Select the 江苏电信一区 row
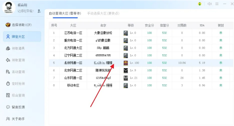Image resolution: width=234 pixels, height=126 pixels. (x=73, y=33)
